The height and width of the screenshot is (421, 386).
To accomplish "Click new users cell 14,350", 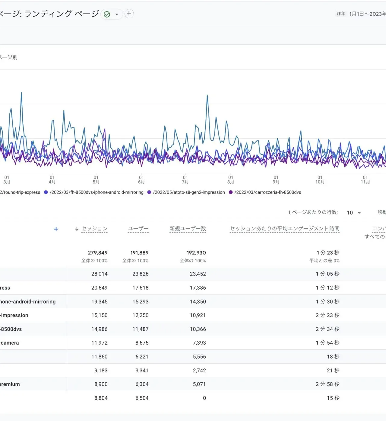I will click(x=198, y=302).
